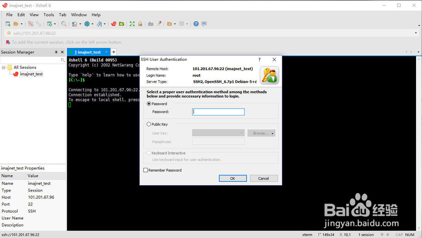
Task: Select the Public Key radio button
Action: [149, 124]
